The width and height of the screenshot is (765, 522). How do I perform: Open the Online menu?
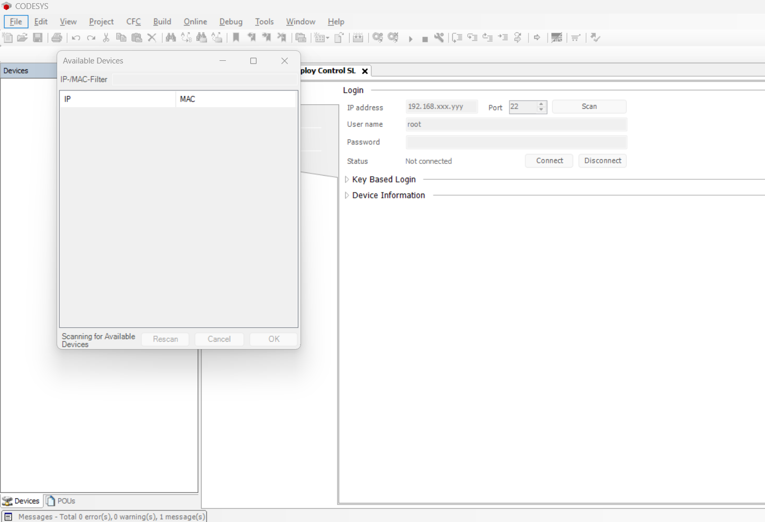tap(195, 22)
